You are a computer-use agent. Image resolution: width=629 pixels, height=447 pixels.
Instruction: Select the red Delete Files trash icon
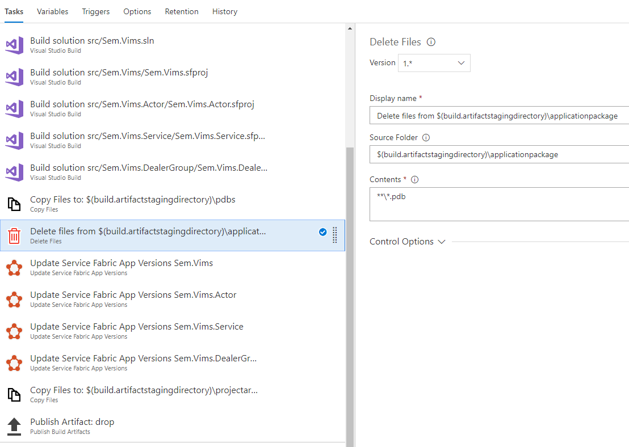tap(14, 235)
